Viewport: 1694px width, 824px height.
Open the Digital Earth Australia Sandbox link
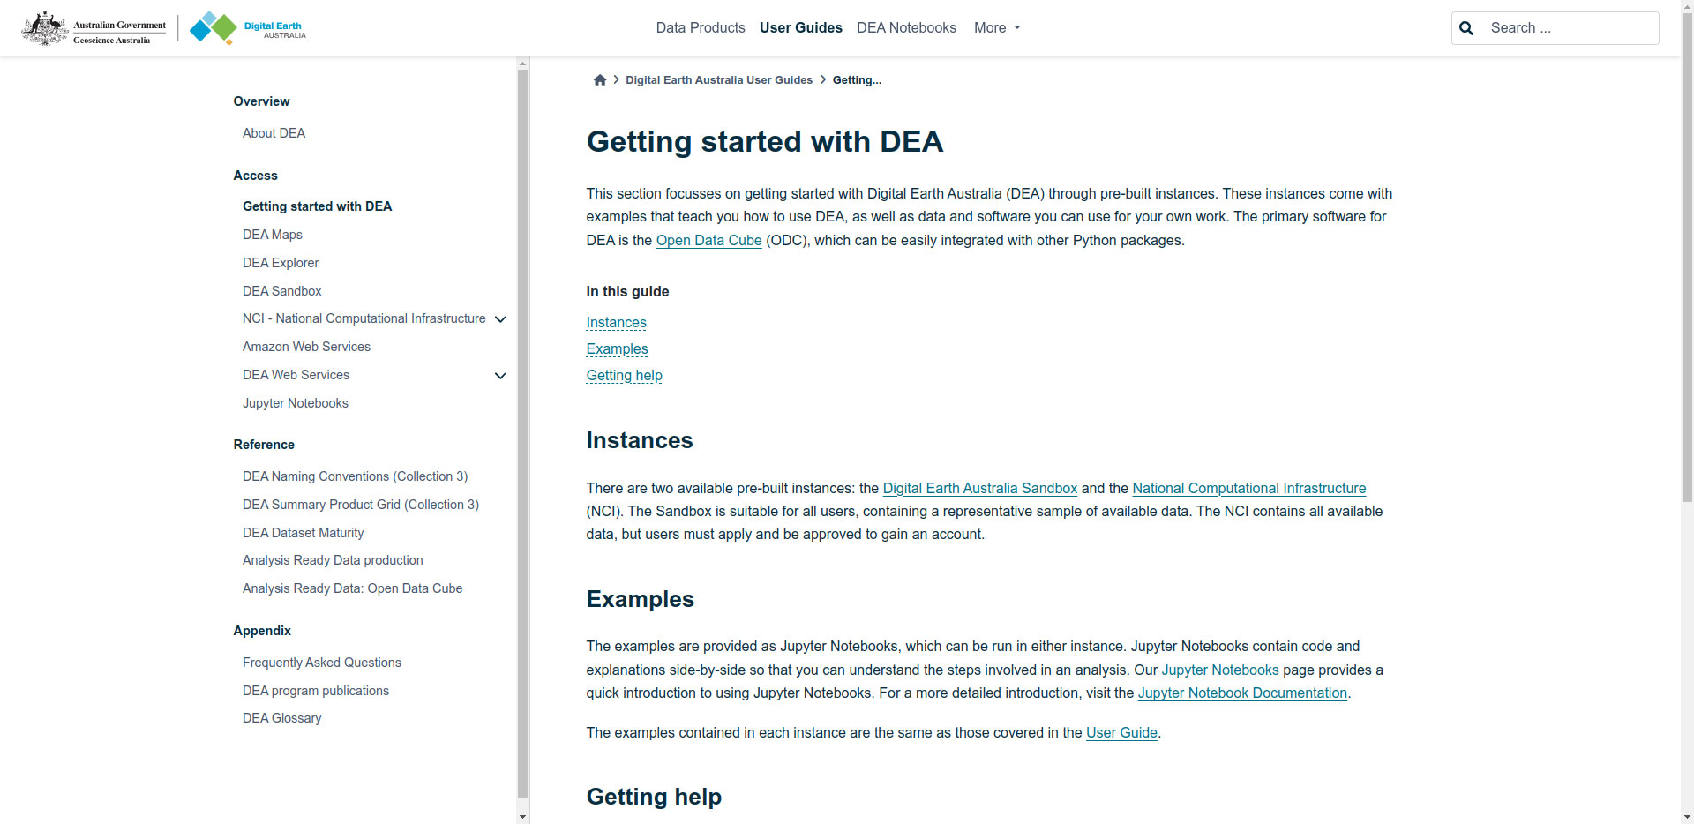979,489
